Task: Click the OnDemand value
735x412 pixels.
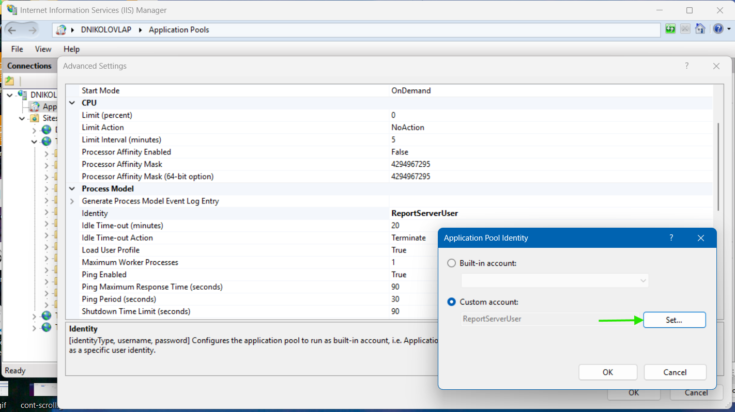Action: pyautogui.click(x=411, y=90)
